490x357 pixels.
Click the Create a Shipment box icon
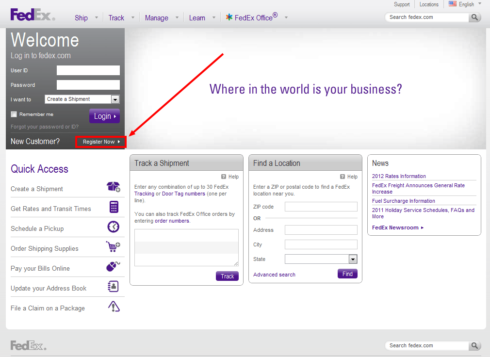pyautogui.click(x=114, y=187)
